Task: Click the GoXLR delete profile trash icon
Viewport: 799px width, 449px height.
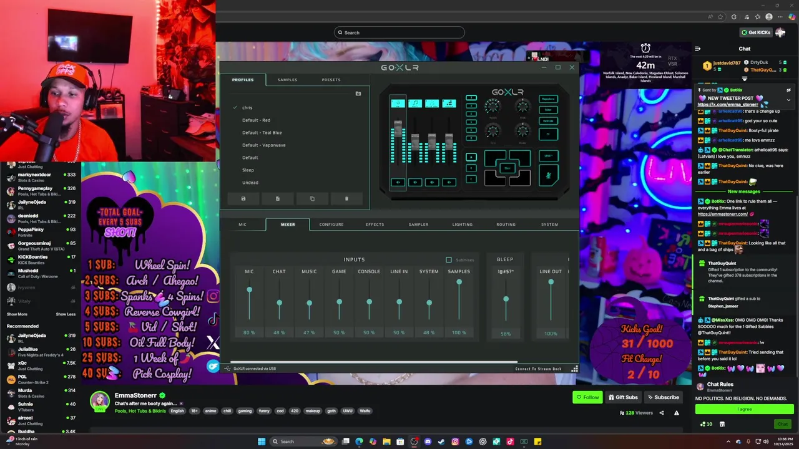Action: point(346,199)
